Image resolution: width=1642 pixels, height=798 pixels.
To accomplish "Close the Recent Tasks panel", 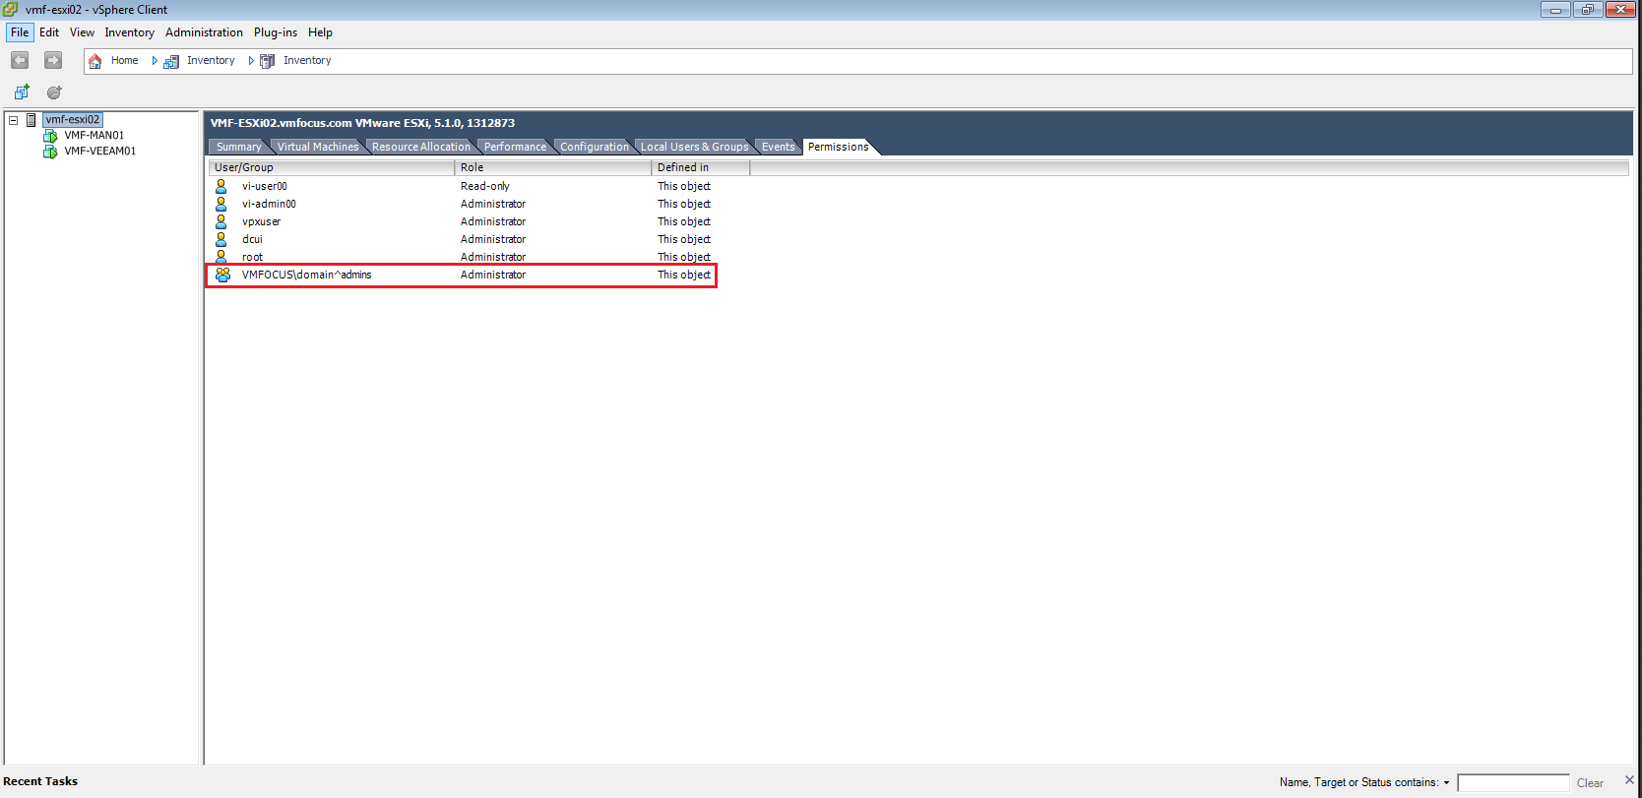I will tap(1629, 779).
